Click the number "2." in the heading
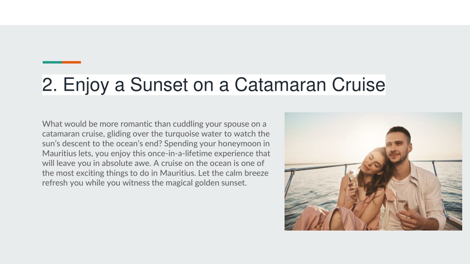 click(50, 85)
